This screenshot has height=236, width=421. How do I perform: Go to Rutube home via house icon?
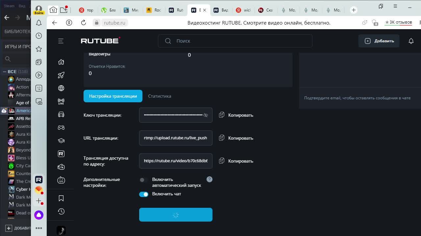[x=61, y=62]
